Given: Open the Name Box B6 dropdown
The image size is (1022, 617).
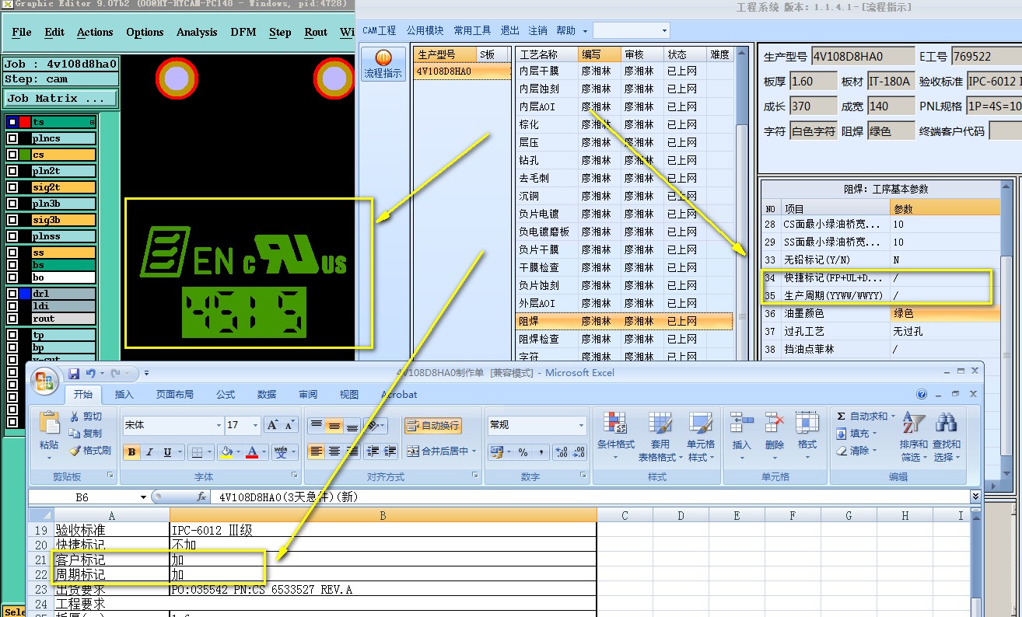Looking at the screenshot, I should pyautogui.click(x=143, y=497).
